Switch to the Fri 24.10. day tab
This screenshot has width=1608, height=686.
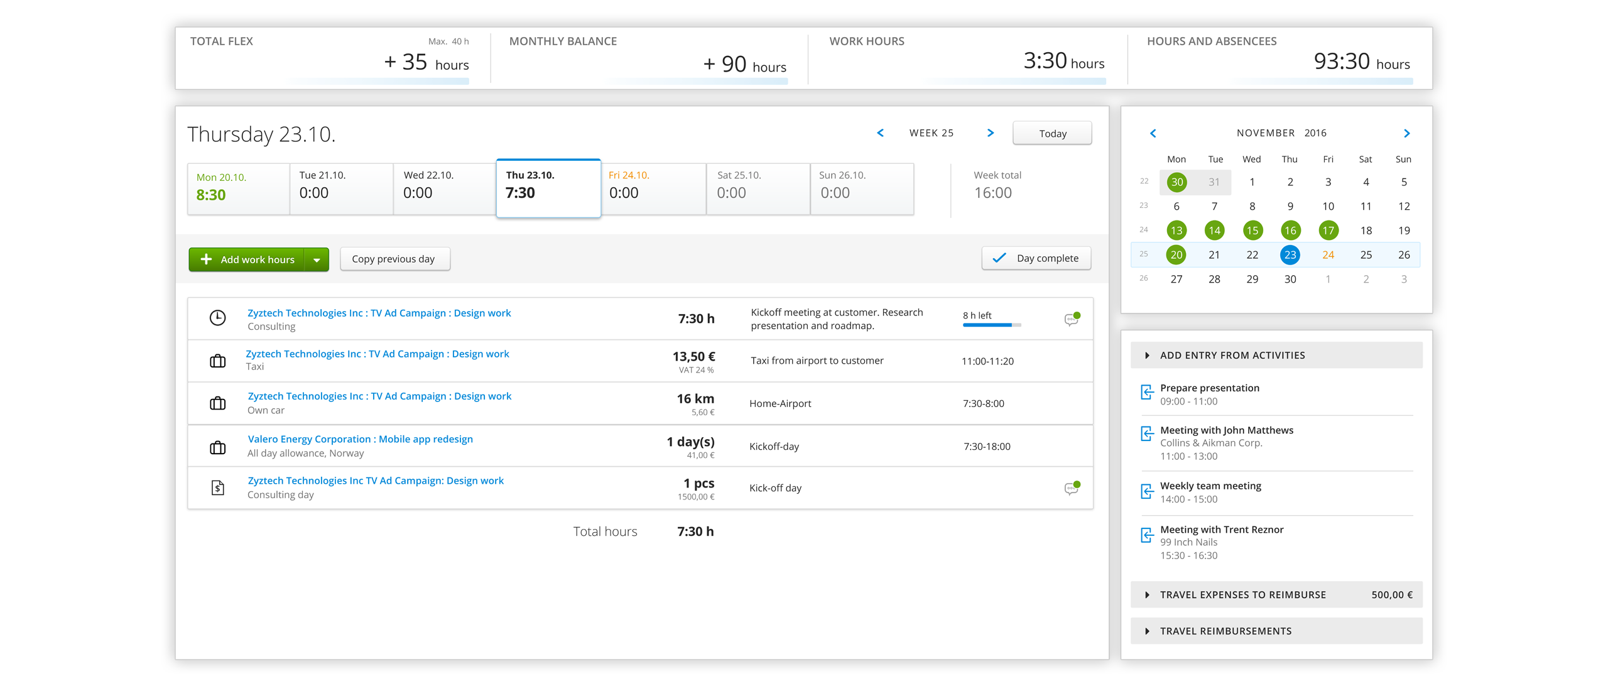(x=653, y=188)
